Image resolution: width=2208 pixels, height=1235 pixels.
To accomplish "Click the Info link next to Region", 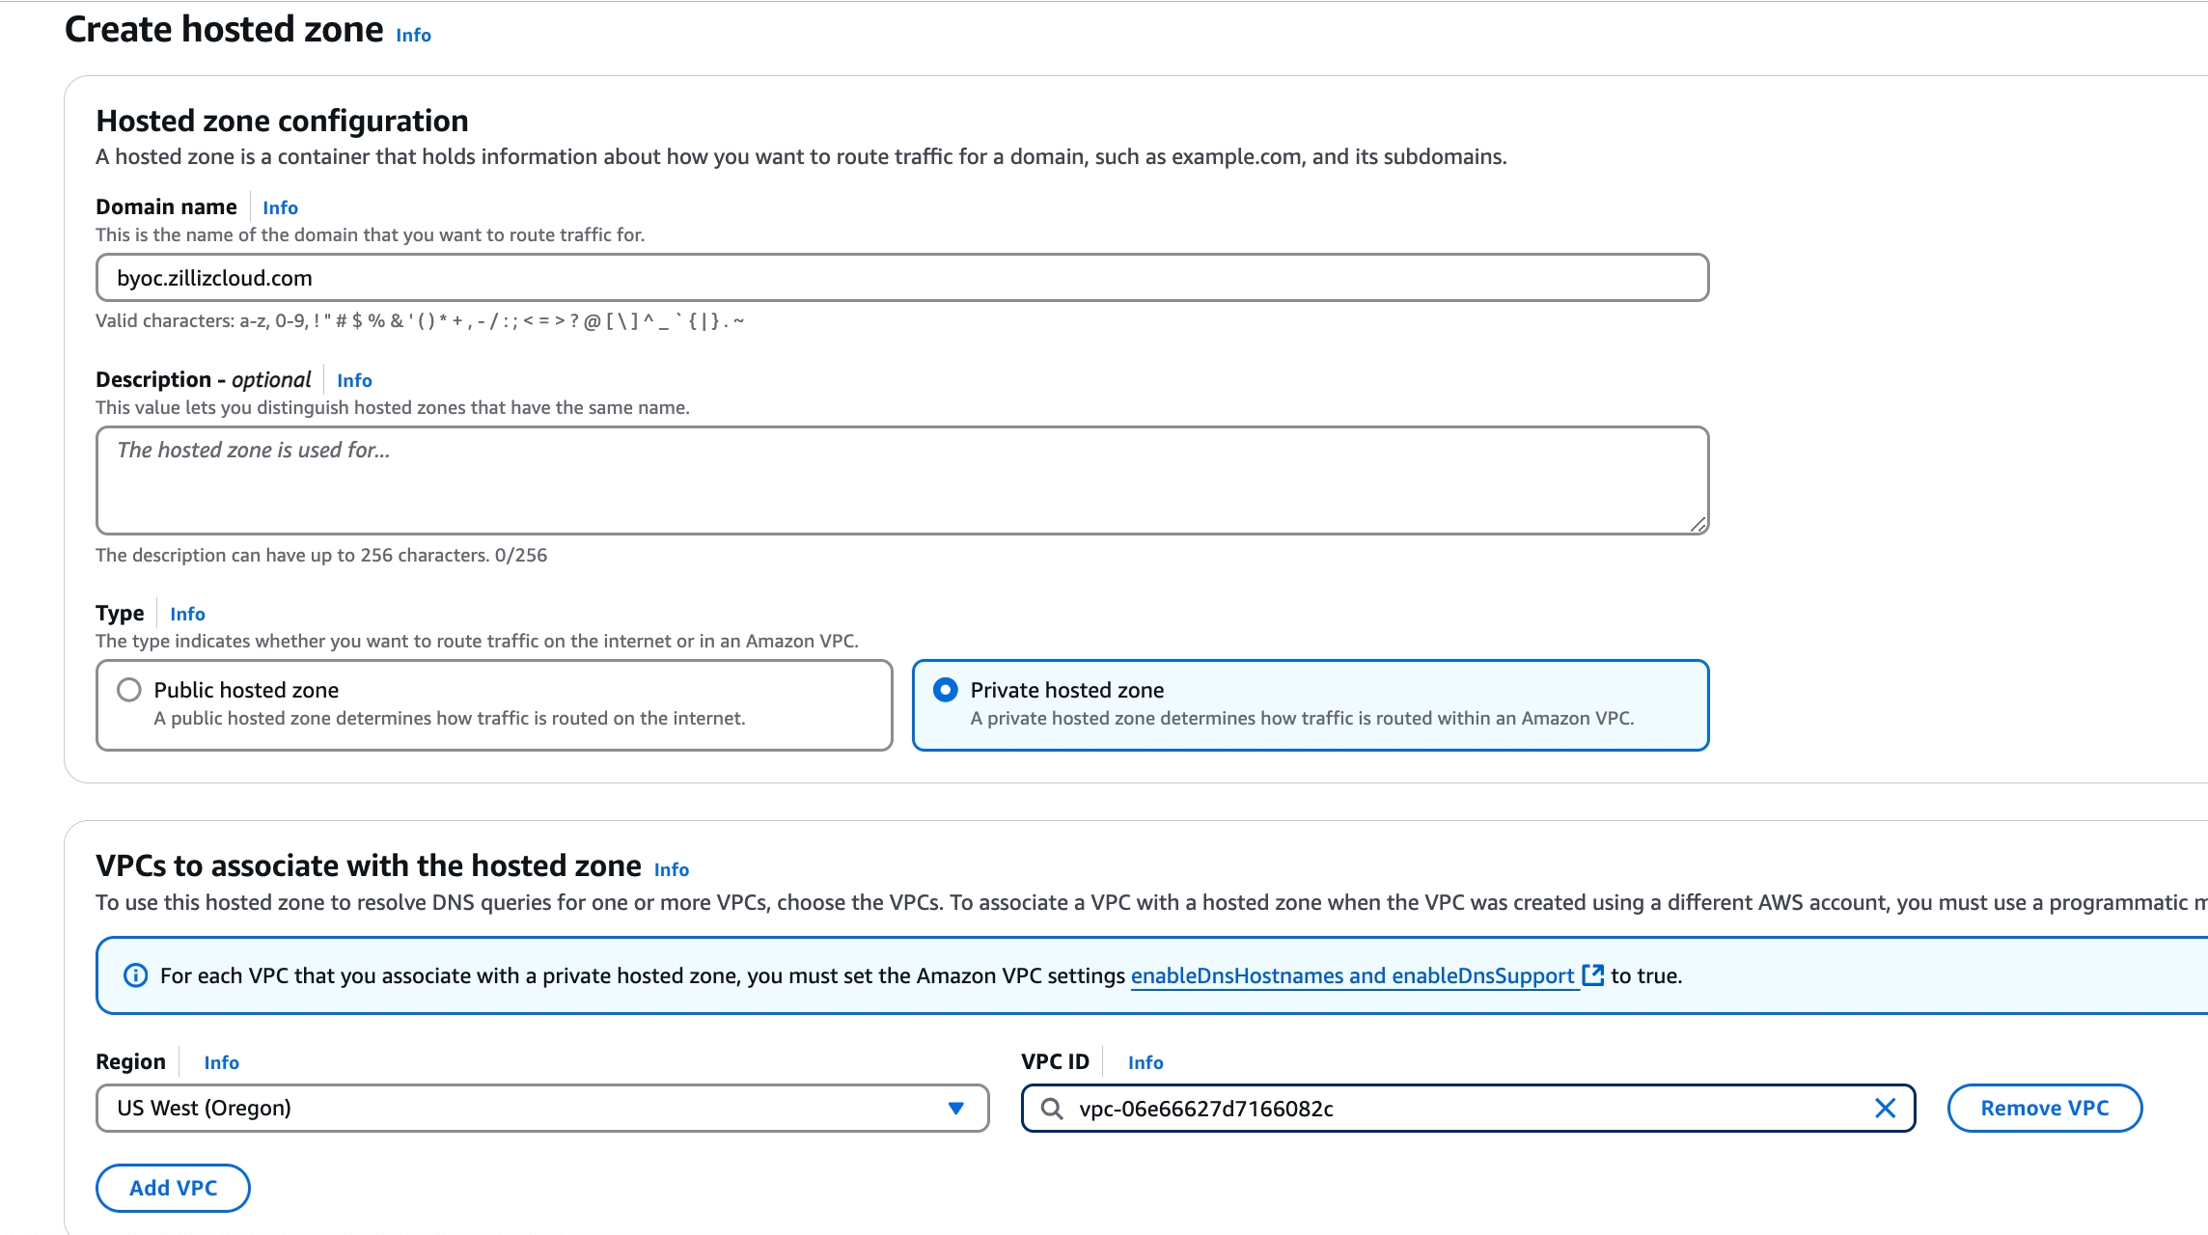I will [221, 1060].
